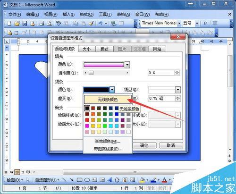Cancel the dialog with 取消
This screenshot has height=194, width=236.
[x=171, y=145]
